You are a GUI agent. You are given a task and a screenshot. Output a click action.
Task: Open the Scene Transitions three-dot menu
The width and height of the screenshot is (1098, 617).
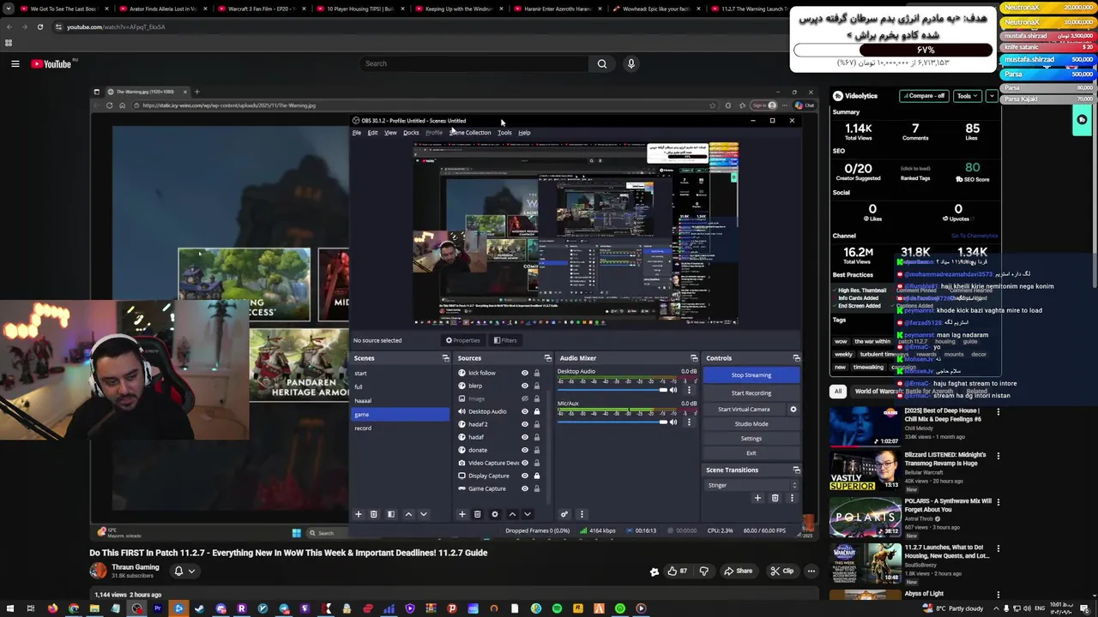[x=792, y=498]
